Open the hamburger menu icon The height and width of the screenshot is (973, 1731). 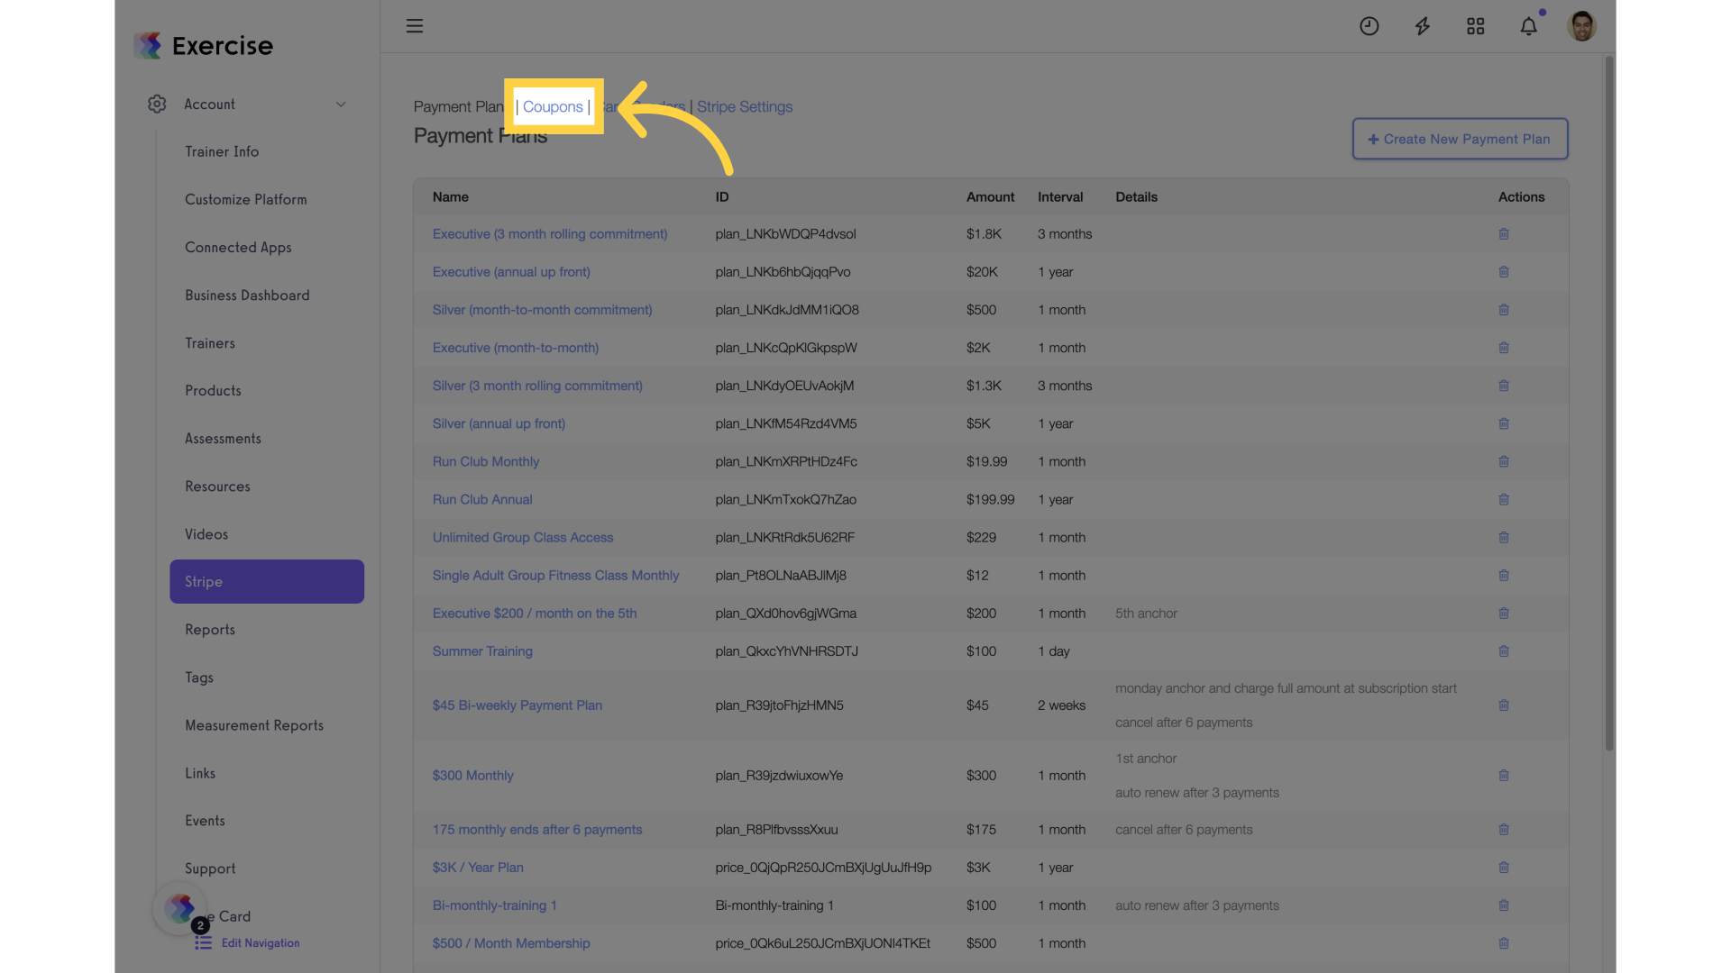(x=414, y=26)
